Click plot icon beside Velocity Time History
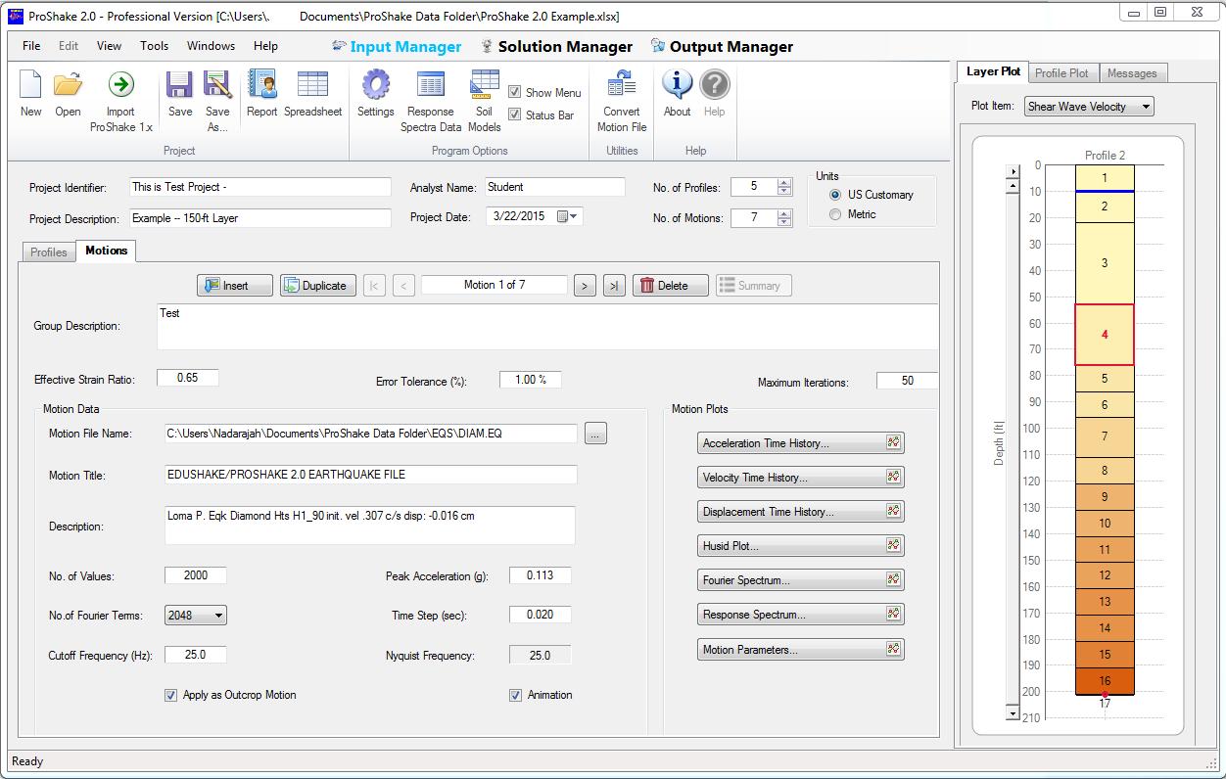Image resolution: width=1226 pixels, height=779 pixels. [893, 478]
